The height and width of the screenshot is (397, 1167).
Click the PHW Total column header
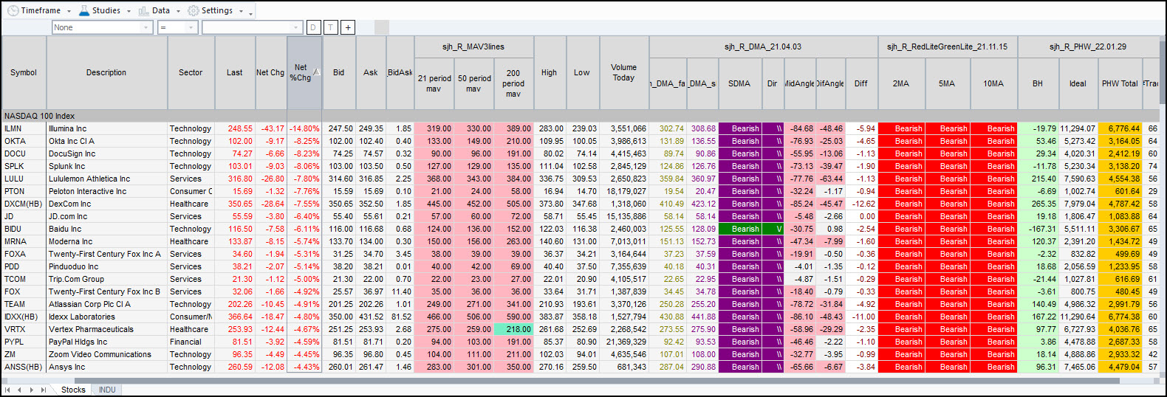[x=1120, y=83]
